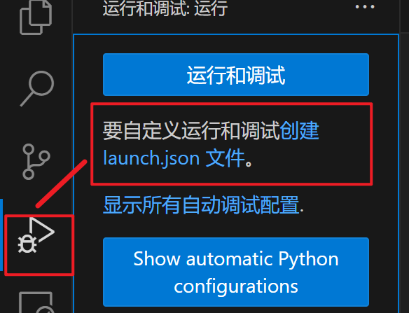
Task: Click the blue active indicator beside debug icon
Action: pyautogui.click(x=1, y=235)
